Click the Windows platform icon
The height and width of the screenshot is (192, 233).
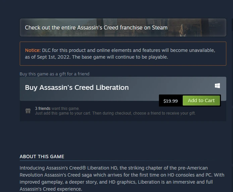tap(217, 86)
